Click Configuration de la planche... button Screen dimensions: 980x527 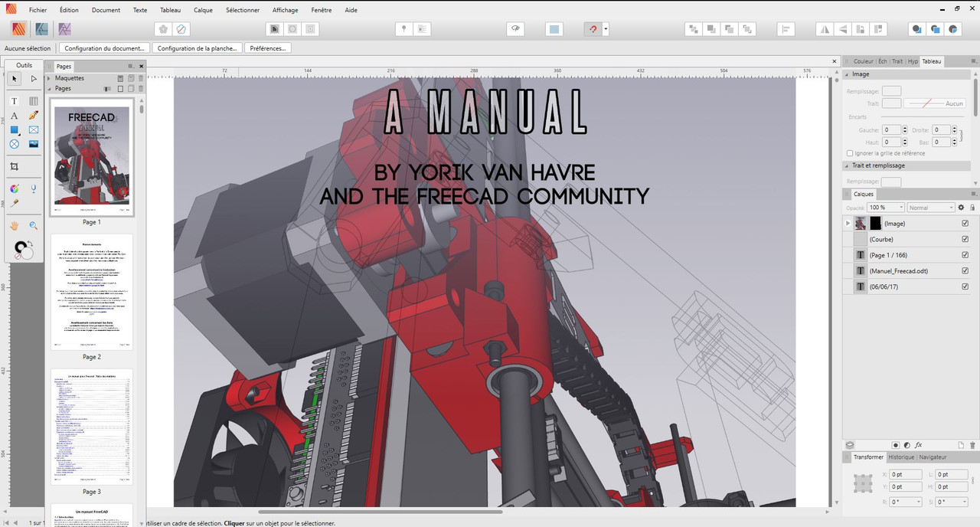click(197, 48)
